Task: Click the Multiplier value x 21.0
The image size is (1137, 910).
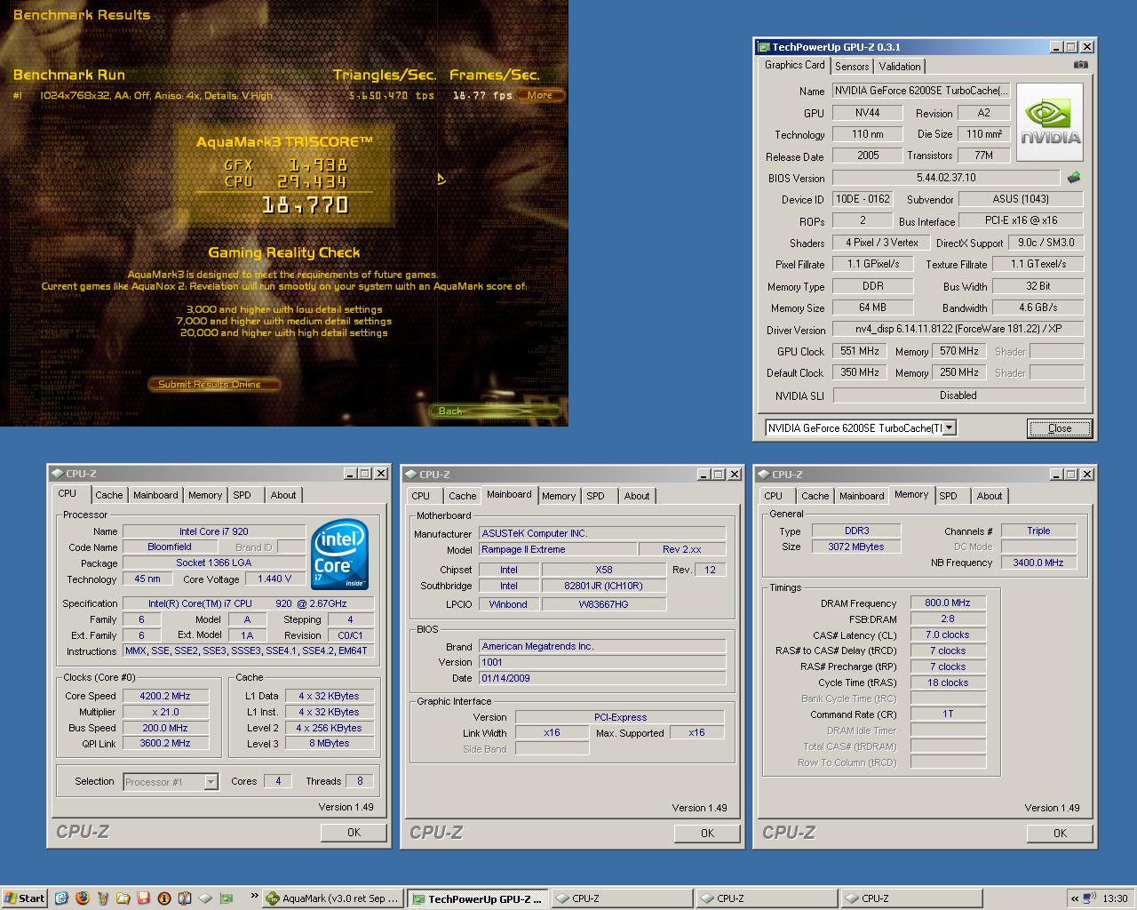Action: pos(165,713)
